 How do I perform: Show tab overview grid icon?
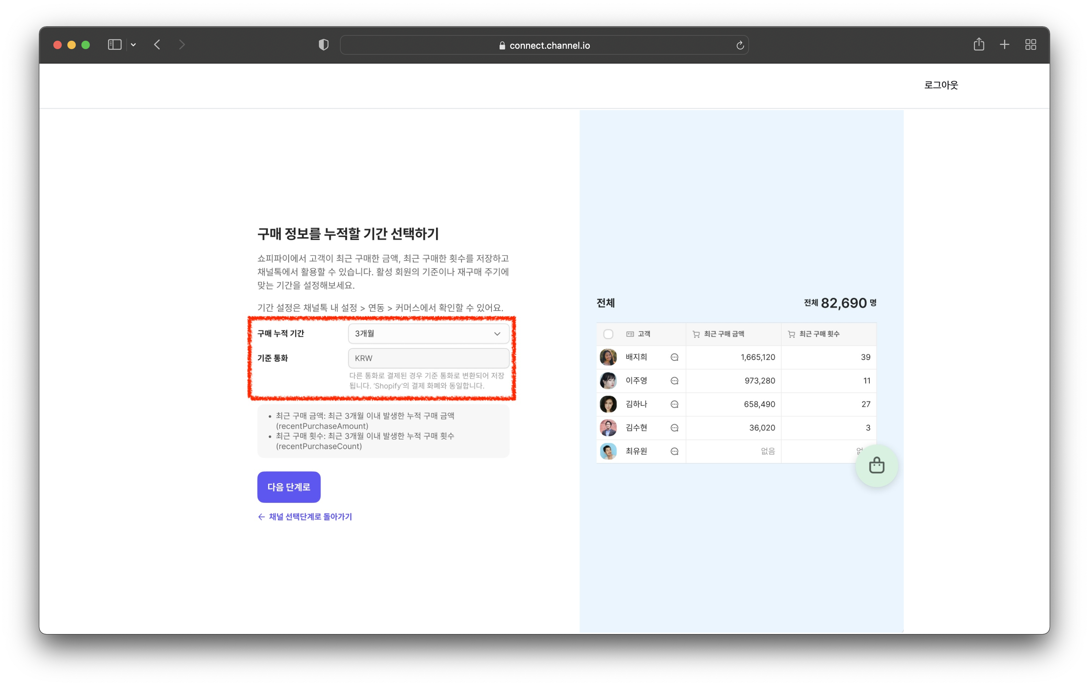(x=1030, y=44)
